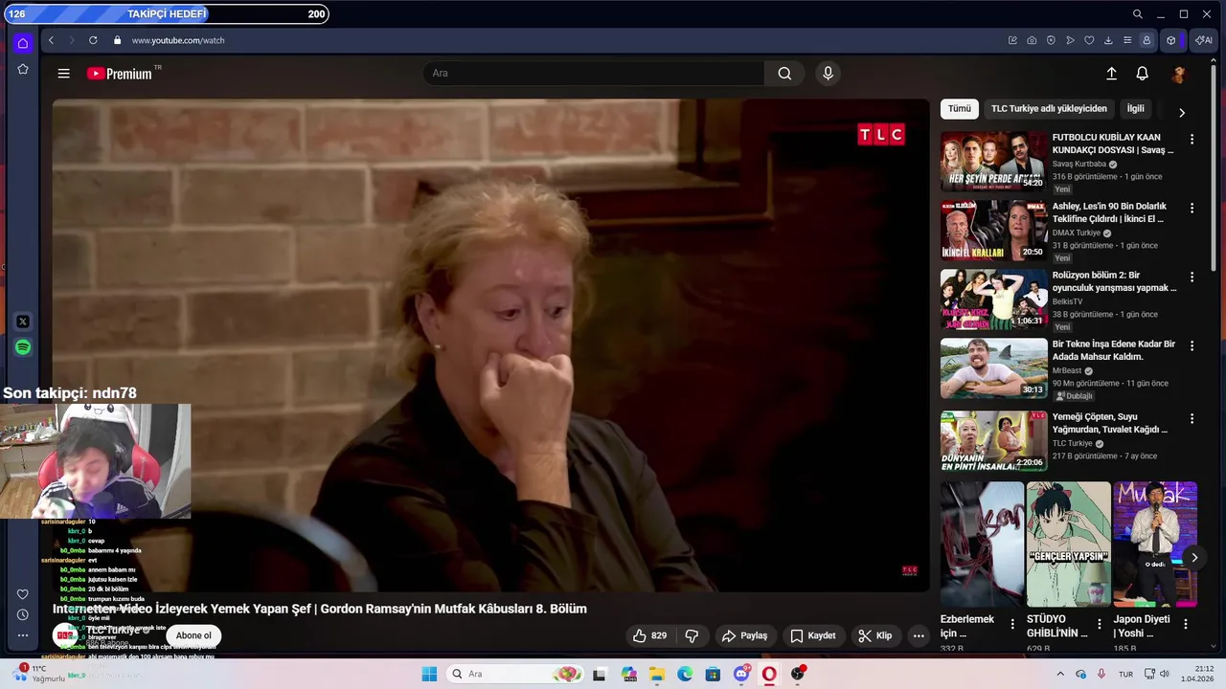Open Opera downloads icon
Image resolution: width=1226 pixels, height=689 pixels.
tap(1108, 40)
